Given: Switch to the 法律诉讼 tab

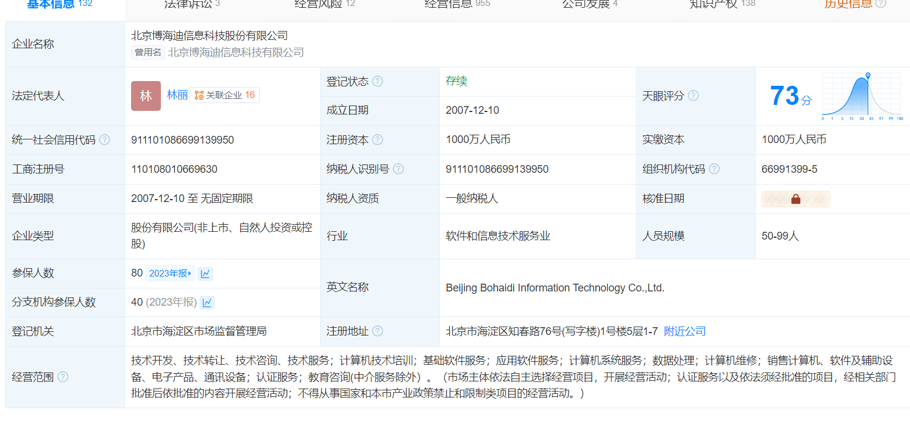Looking at the screenshot, I should [192, 4].
